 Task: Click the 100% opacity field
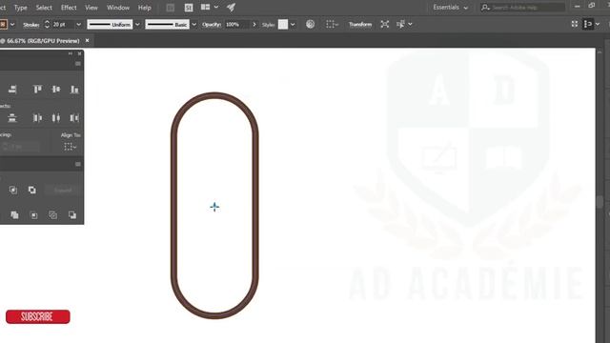[x=237, y=25]
